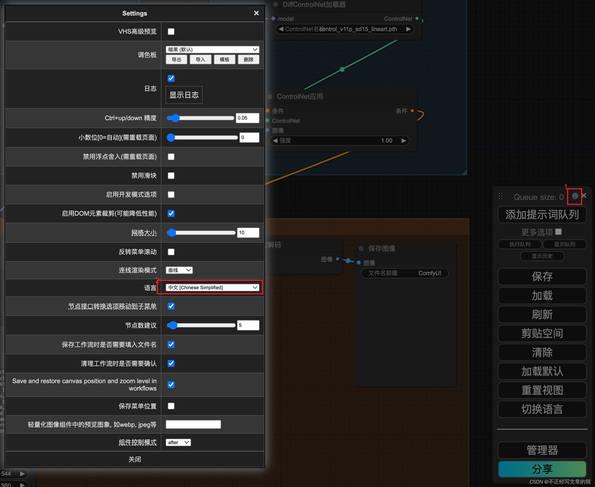
Task: Enable the 禁用滑块 checkbox
Action: (x=171, y=176)
